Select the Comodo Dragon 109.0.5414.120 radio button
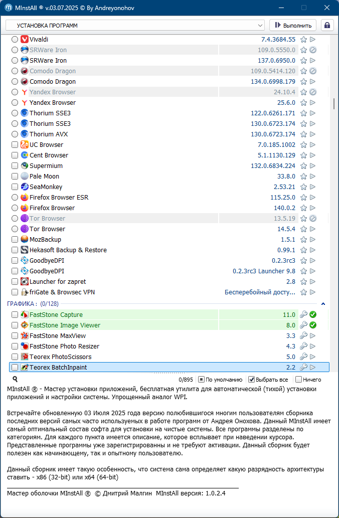 15,71
